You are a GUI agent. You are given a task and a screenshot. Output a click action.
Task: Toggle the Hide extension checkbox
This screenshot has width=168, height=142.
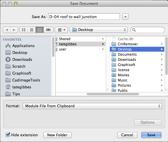[x=8, y=135]
